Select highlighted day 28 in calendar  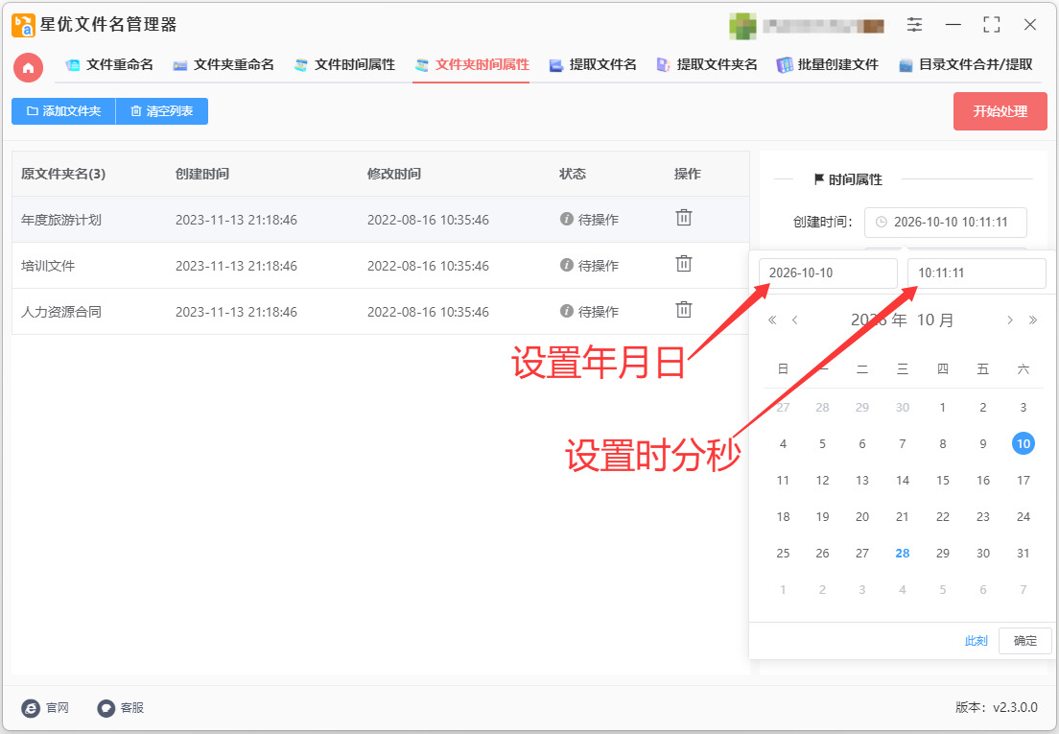tap(903, 553)
